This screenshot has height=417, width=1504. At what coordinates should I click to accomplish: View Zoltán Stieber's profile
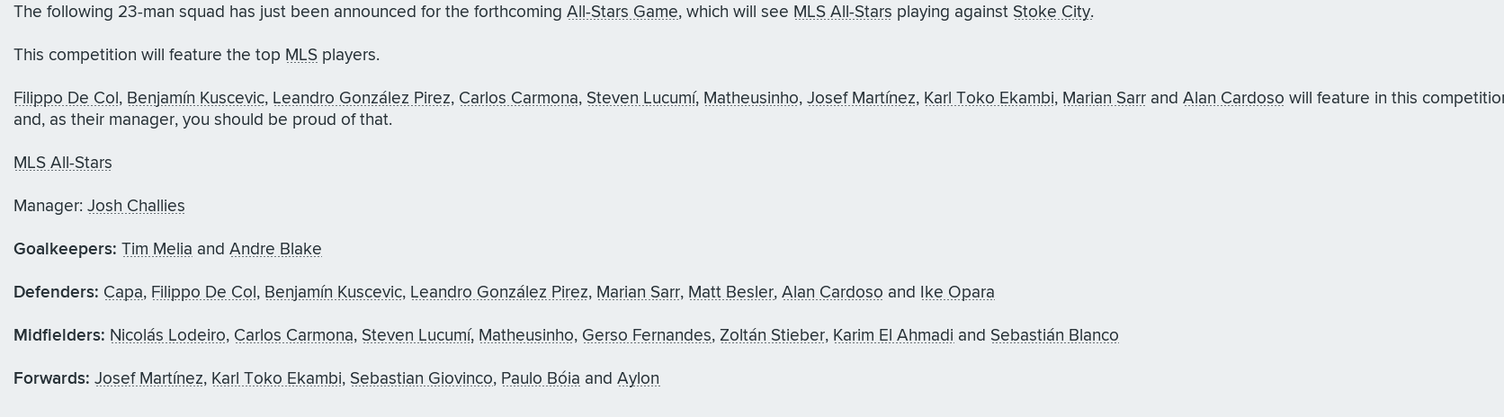(x=772, y=335)
